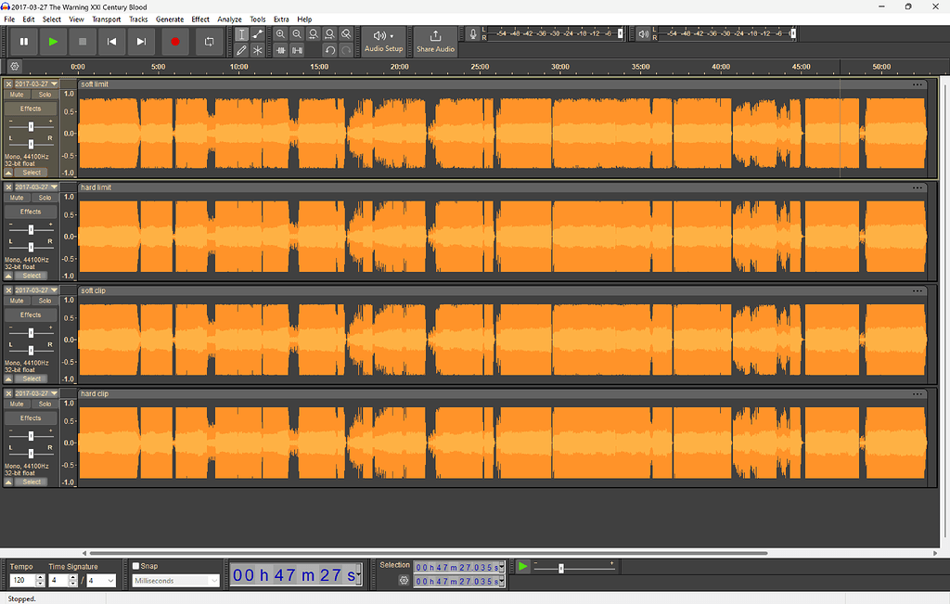Click the Share Audio button
950x604 pixels.
click(x=434, y=41)
